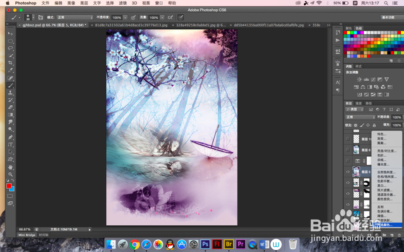Image resolution: width=404 pixels, height=252 pixels.
Task: Add a Levels adjustment via histogram icon
Action: tap(366, 79)
